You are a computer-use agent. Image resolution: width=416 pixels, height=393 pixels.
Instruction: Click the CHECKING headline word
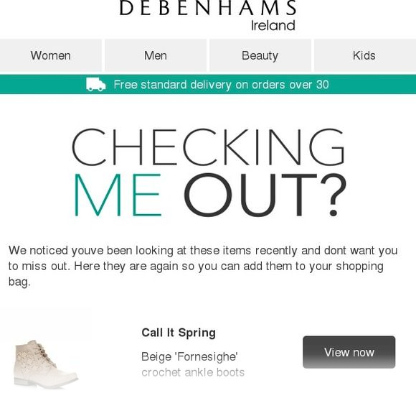208,147
